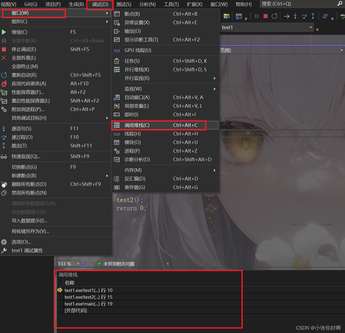Image resolution: width=345 pixels, height=333 pixels.
Task: Open the Extensions (扩展) menu
Action: coord(194,4)
